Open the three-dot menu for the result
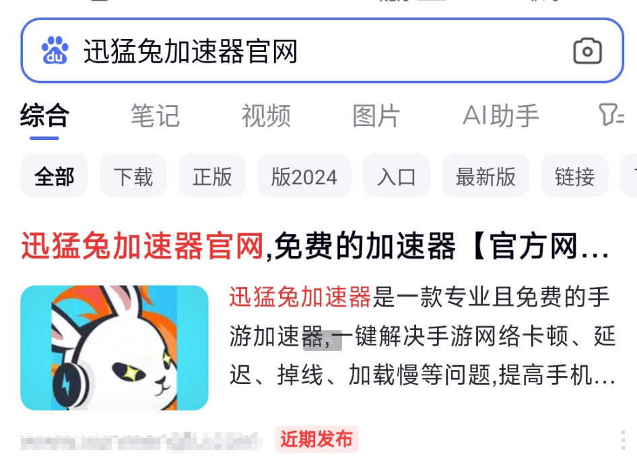Image resolution: width=637 pixels, height=467 pixels. 623,440
